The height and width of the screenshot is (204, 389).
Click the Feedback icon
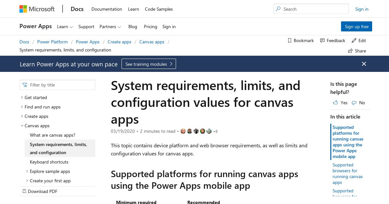point(322,40)
